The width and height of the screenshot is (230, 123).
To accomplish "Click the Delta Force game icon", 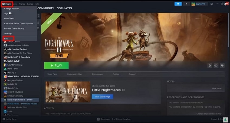I will tap(5, 69).
